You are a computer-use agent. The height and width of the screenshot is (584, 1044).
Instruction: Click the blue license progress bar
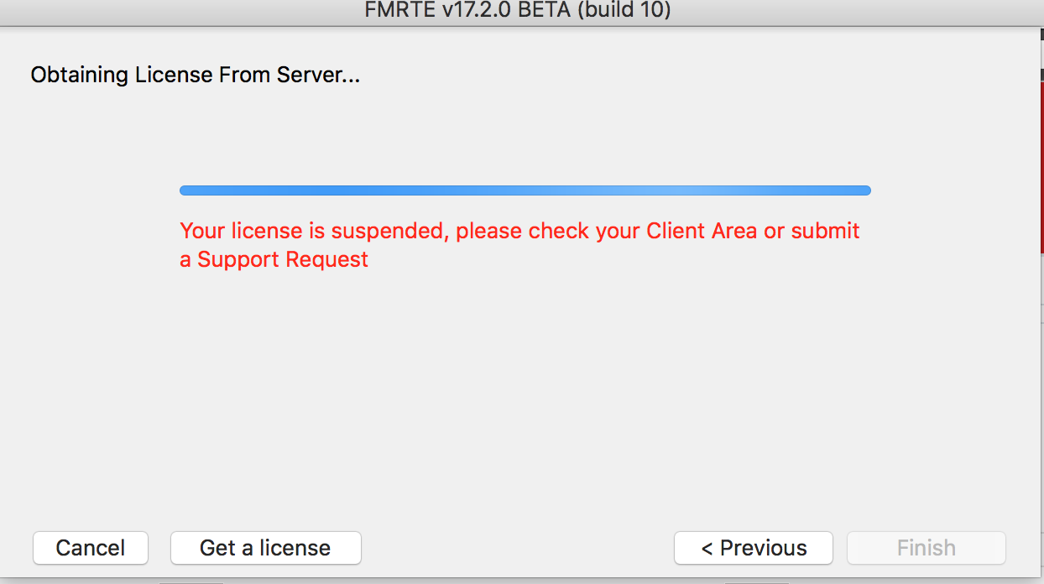pos(525,190)
